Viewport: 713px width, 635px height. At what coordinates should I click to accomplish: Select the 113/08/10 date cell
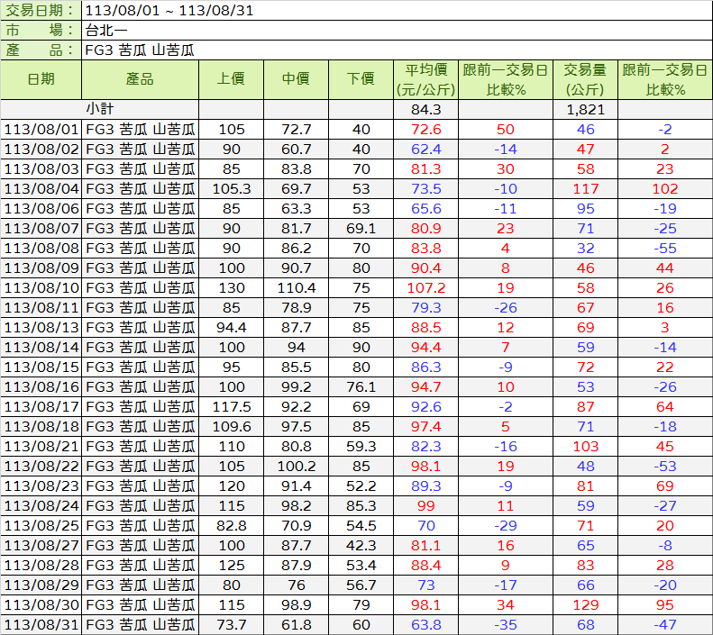(x=41, y=287)
